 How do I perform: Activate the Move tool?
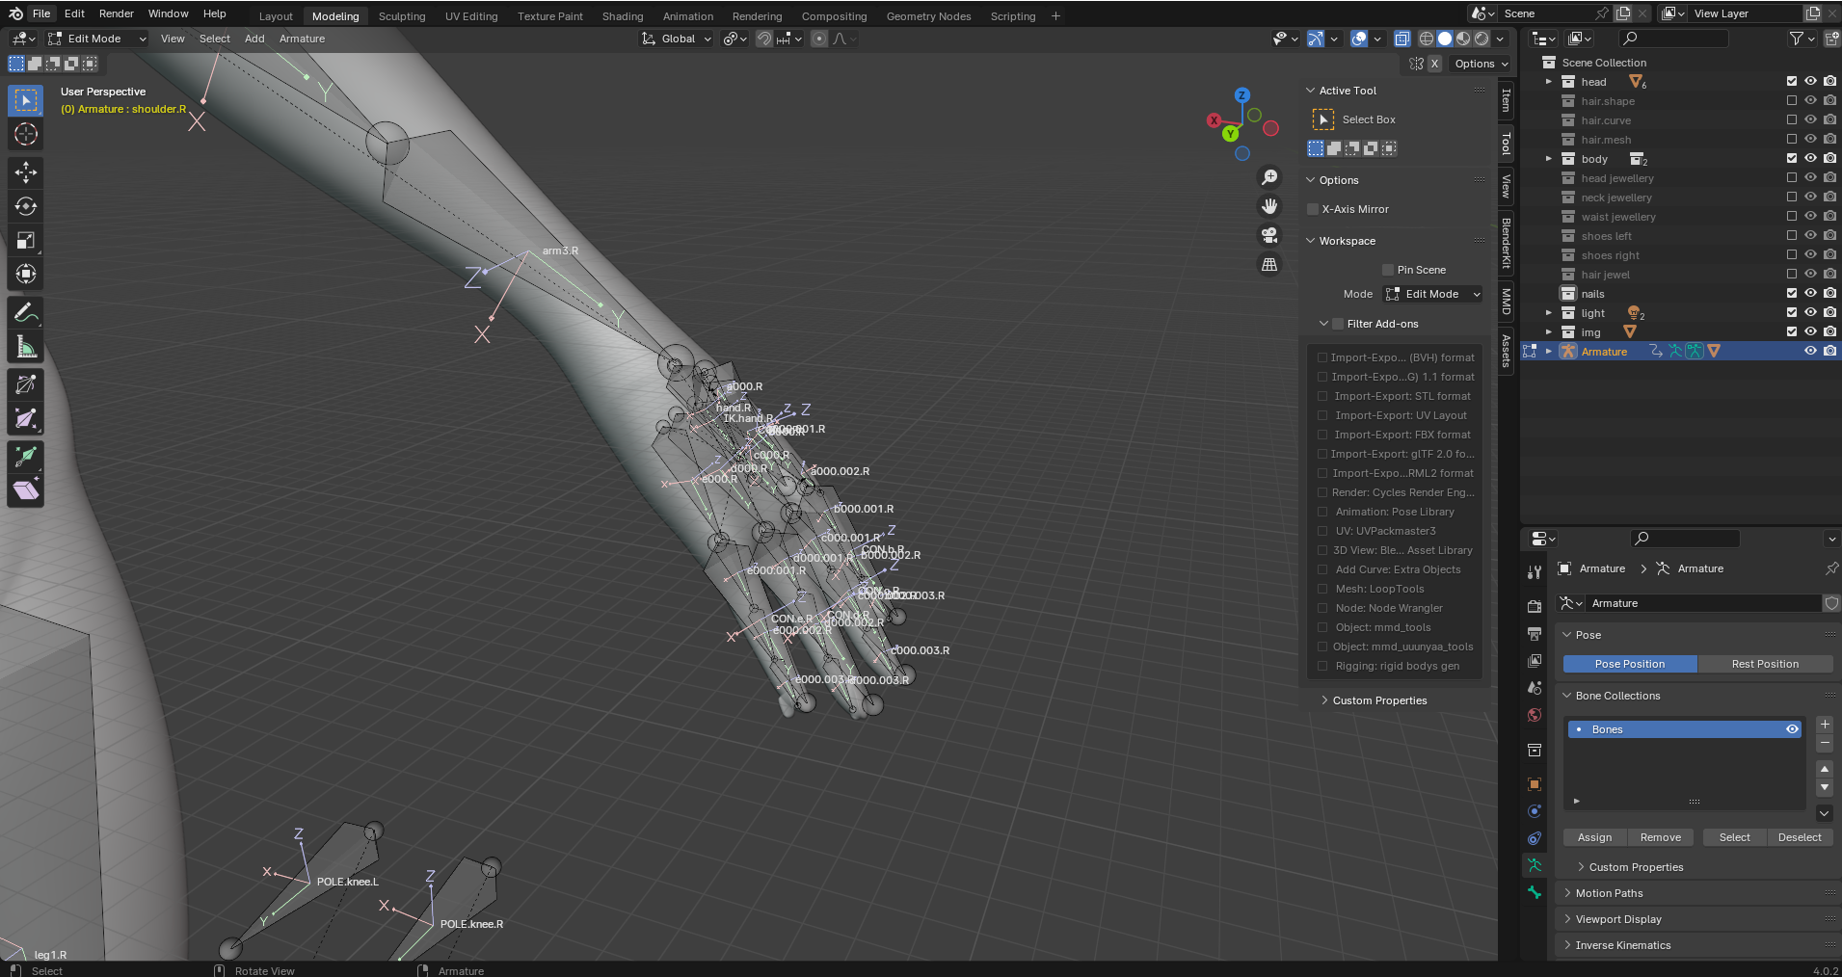tap(26, 172)
